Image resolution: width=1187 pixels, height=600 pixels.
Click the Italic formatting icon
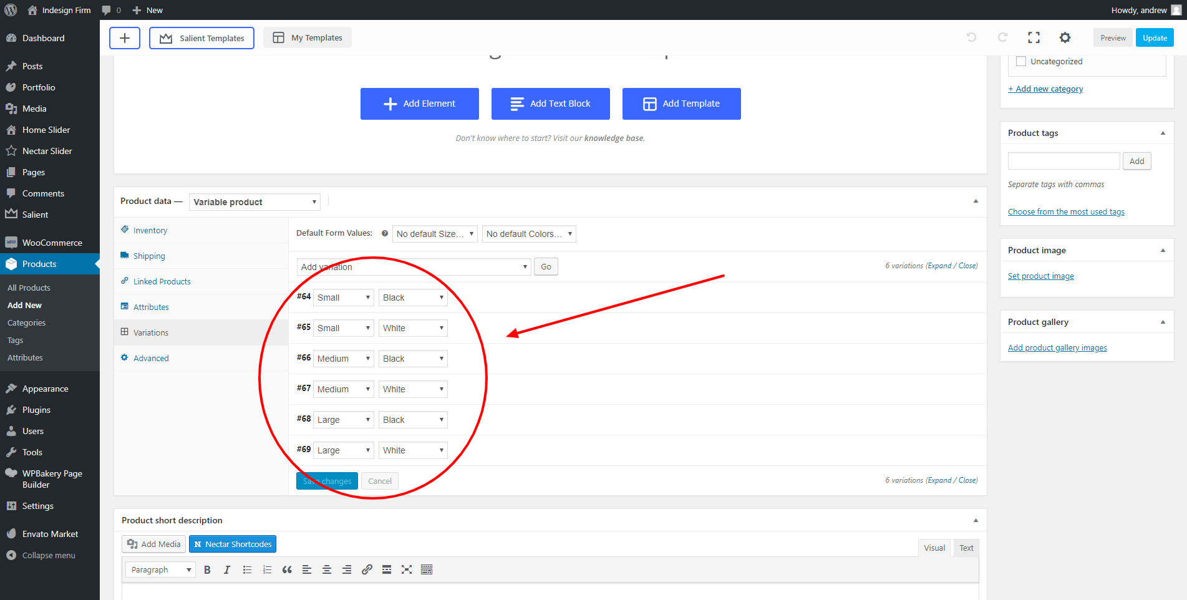tap(227, 569)
